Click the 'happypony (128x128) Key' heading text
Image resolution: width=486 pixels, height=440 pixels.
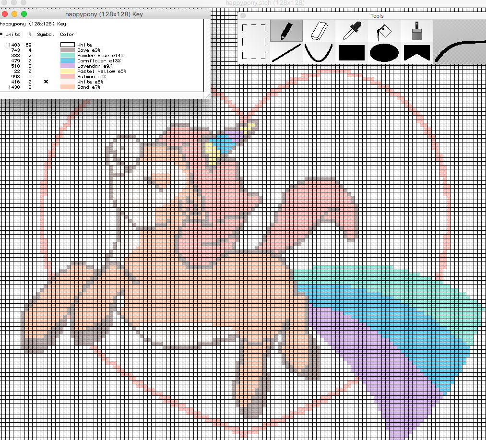[33, 24]
